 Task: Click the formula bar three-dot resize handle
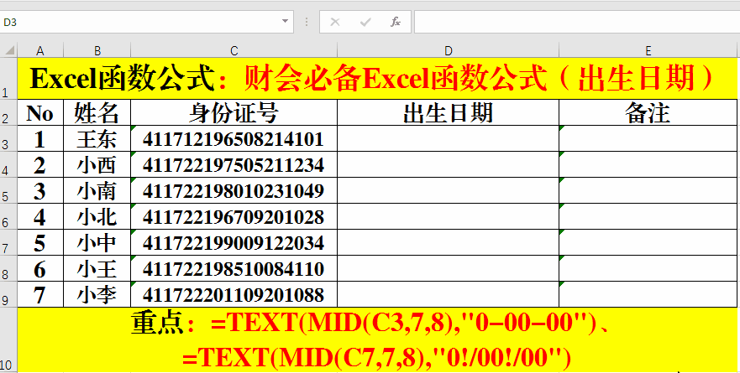(307, 22)
